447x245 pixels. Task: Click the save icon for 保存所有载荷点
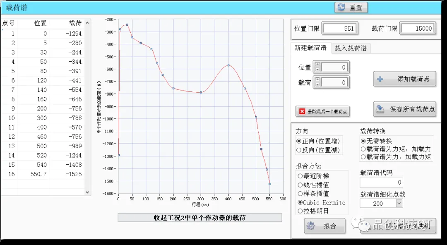380,109
